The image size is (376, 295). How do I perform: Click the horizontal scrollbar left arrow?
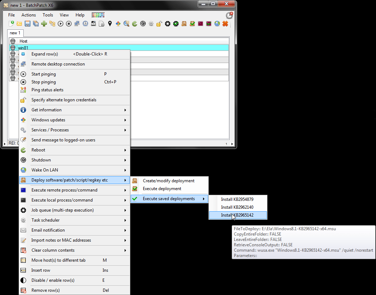5,144
